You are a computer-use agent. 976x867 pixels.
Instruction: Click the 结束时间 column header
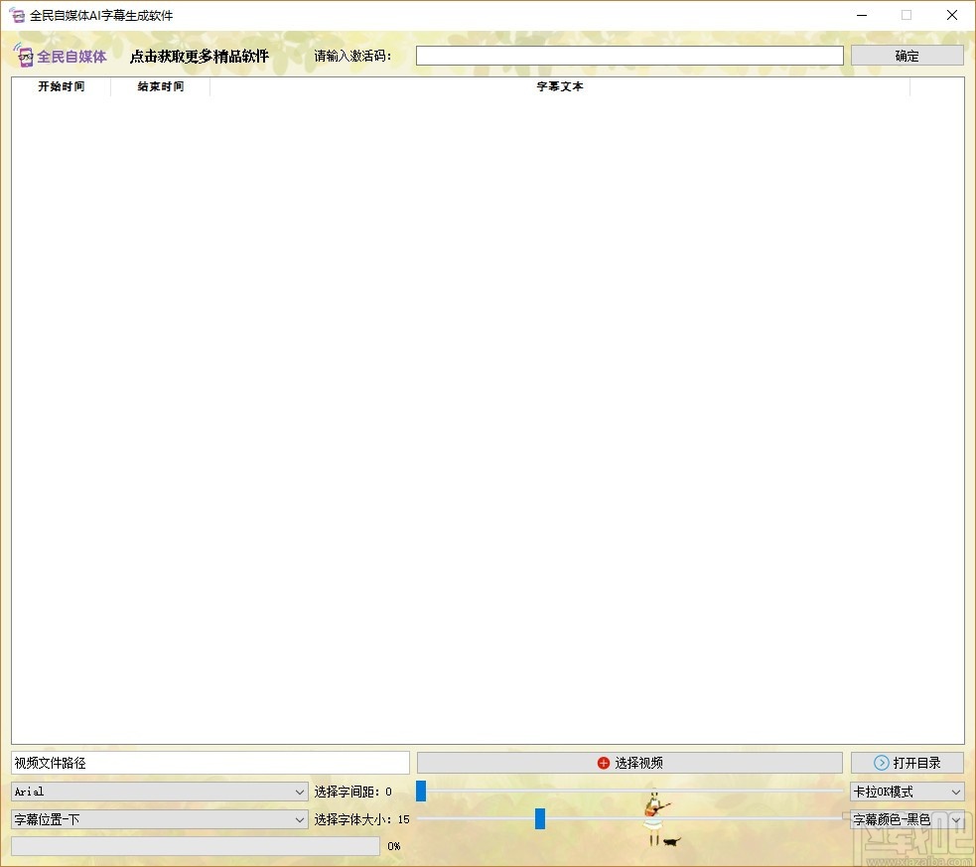(158, 86)
